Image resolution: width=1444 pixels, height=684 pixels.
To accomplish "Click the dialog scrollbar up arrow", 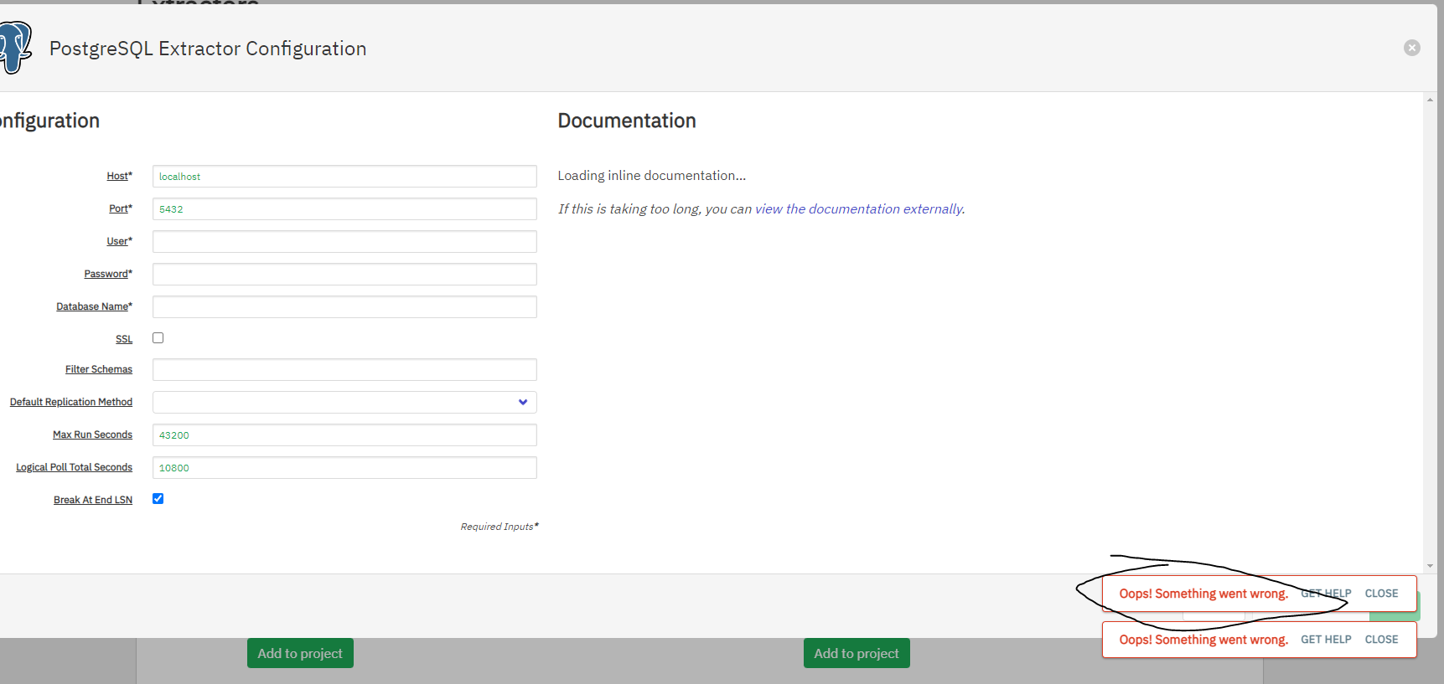I will click(x=1430, y=100).
